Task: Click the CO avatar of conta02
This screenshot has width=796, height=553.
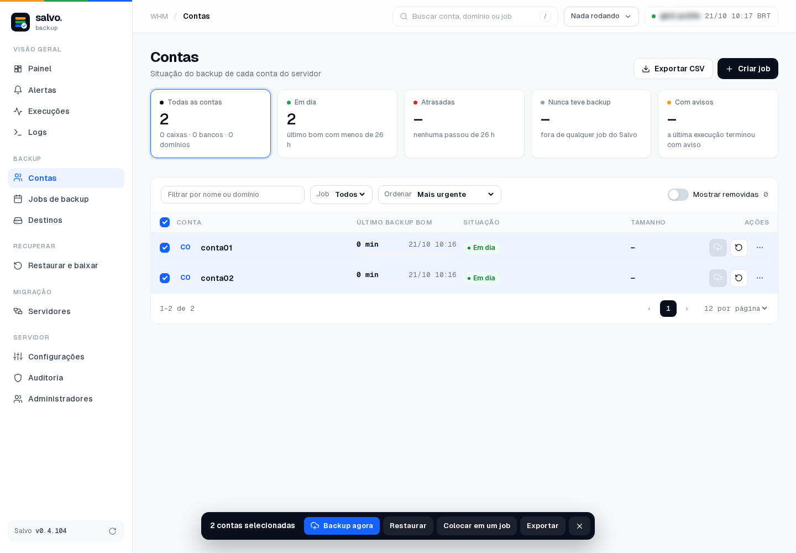Action: tap(186, 278)
